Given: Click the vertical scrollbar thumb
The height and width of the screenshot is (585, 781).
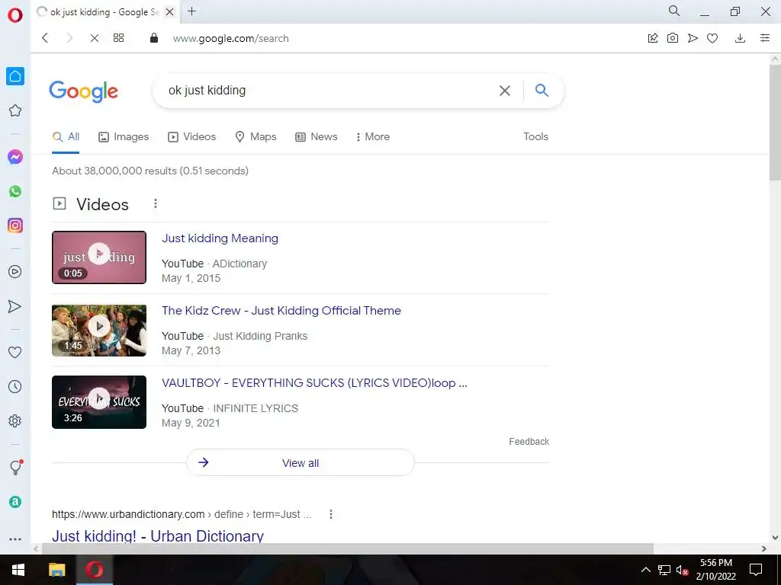Looking at the screenshot, I should (775, 122).
